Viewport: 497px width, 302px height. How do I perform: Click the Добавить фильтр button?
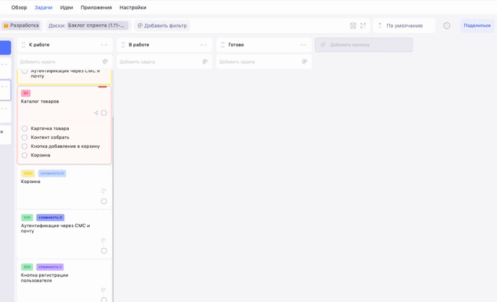coord(162,25)
